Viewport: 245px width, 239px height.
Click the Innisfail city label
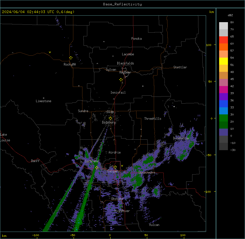click(x=118, y=93)
